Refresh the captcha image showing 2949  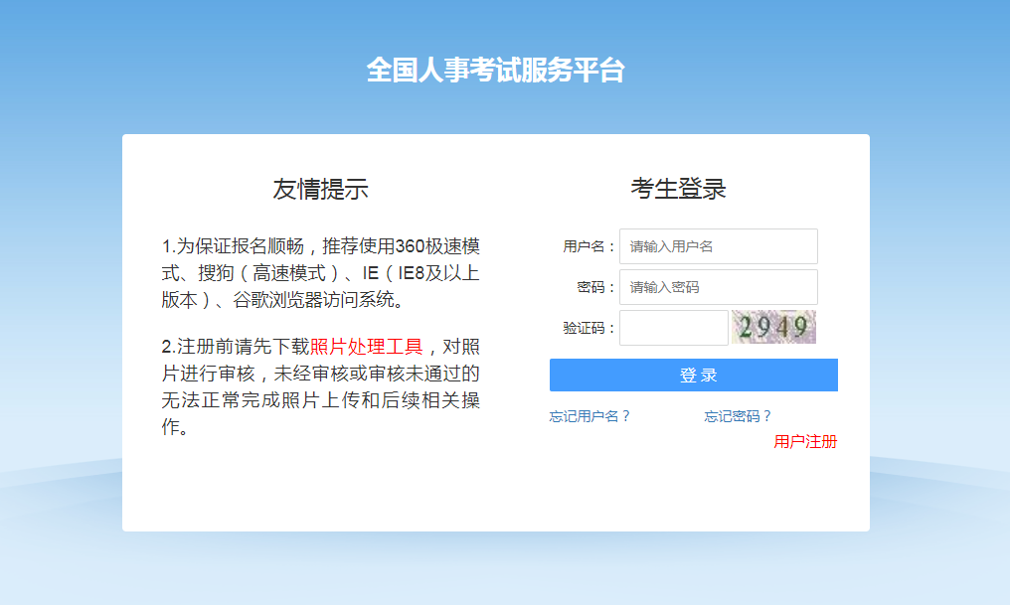[773, 327]
